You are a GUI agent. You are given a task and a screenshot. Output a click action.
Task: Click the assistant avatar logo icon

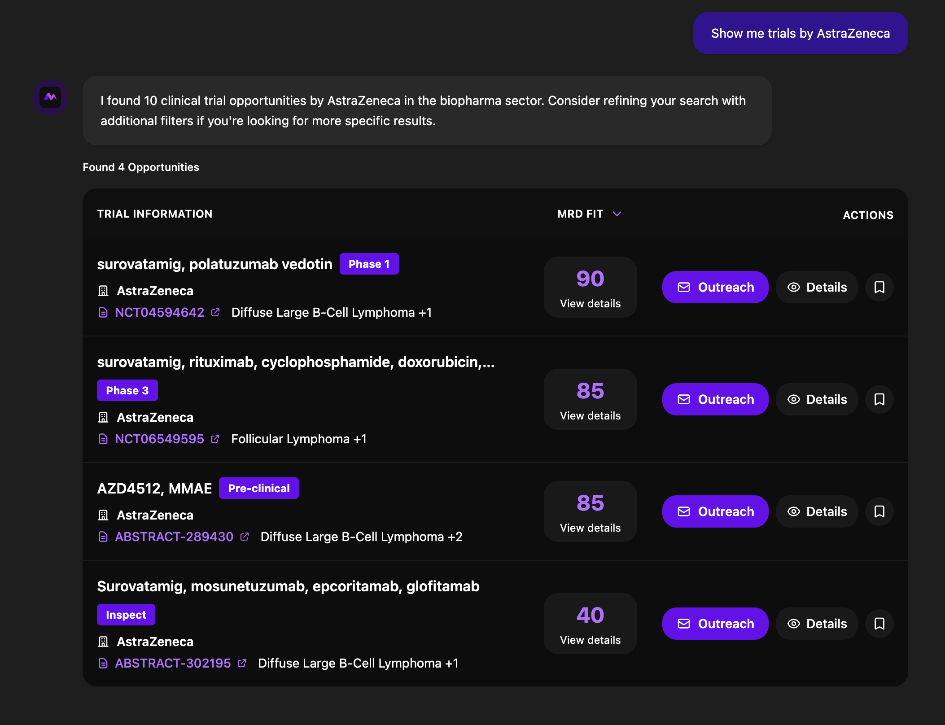[50, 97]
